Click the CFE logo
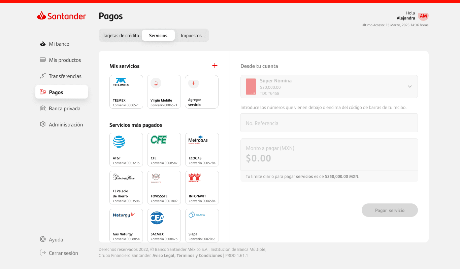The width and height of the screenshot is (460, 269). (159, 140)
